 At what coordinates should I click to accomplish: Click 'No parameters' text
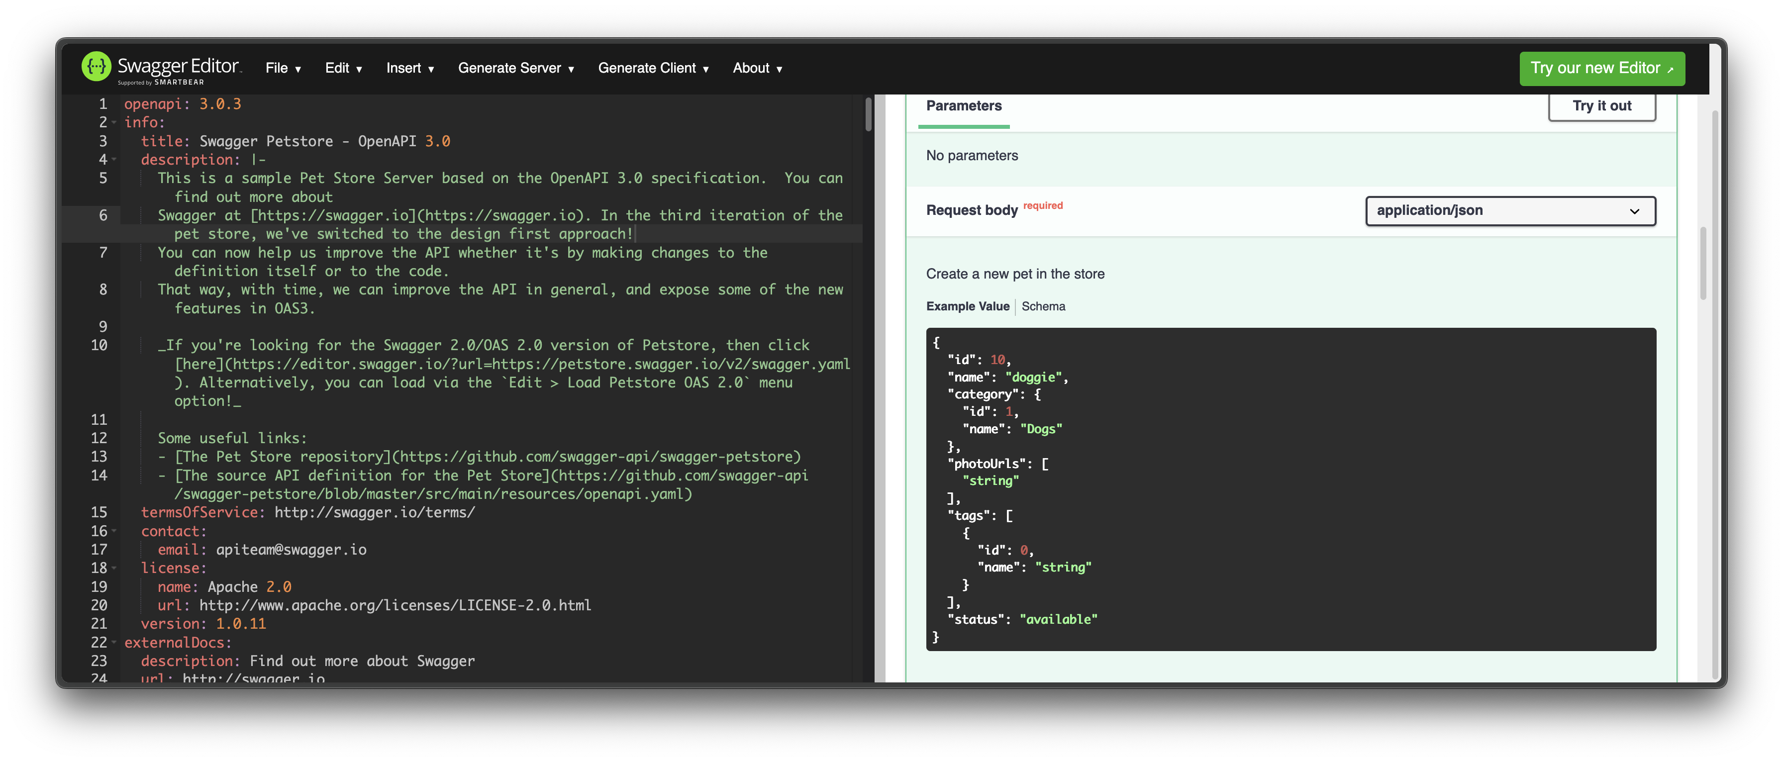tap(972, 156)
